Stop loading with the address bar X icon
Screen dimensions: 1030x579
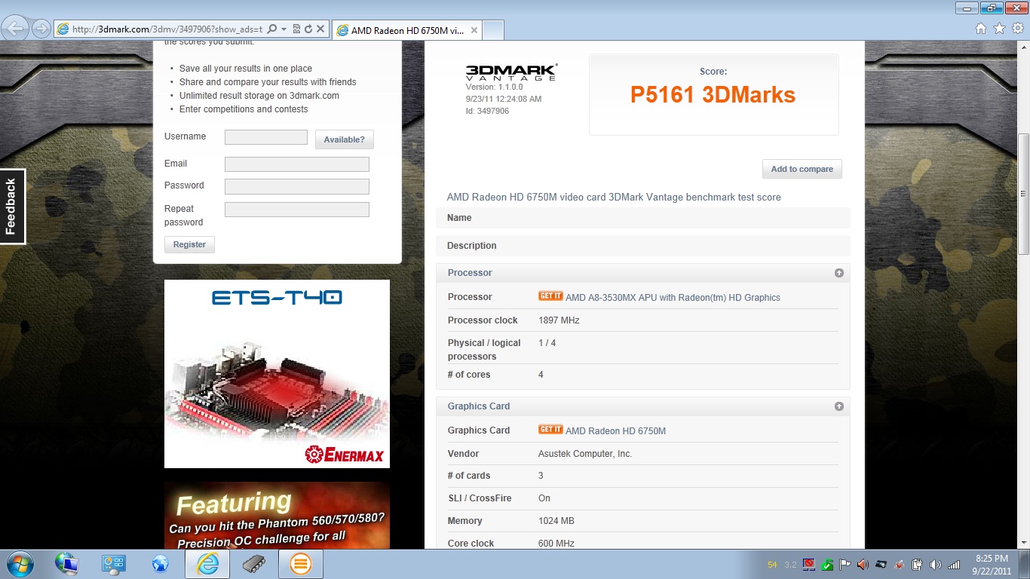click(x=320, y=29)
